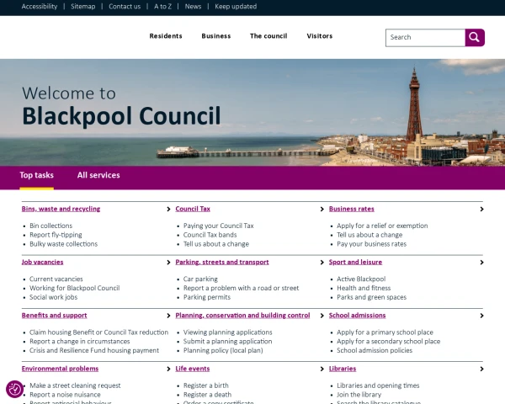505x404 pixels.
Task: Open the School admissions link
Action: pos(357,315)
